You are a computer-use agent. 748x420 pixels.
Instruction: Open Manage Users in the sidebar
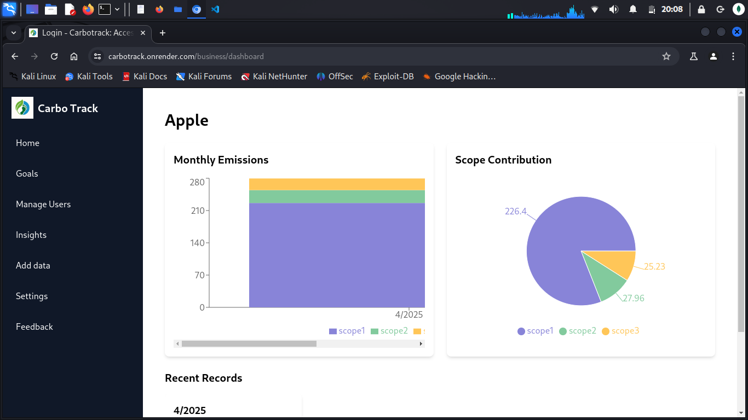(43, 204)
